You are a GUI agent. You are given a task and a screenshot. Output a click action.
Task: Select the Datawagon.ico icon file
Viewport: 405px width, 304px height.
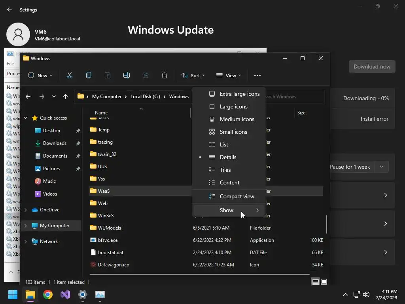click(114, 265)
